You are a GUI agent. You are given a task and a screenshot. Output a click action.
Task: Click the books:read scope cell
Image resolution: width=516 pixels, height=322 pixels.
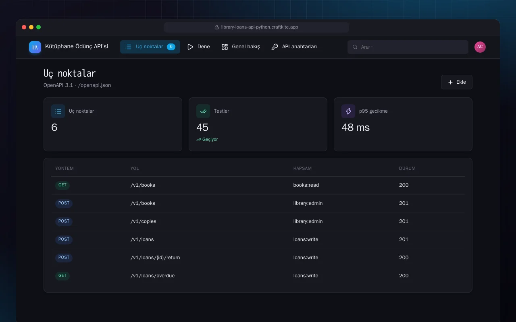[x=306, y=185]
